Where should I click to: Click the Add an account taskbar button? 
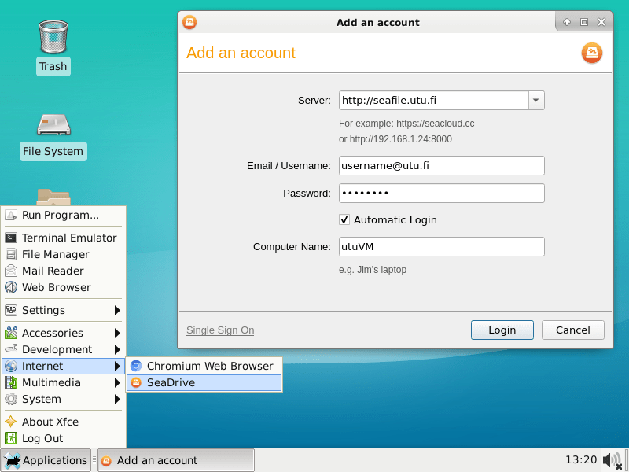176,460
